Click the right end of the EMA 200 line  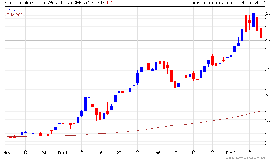260,111
